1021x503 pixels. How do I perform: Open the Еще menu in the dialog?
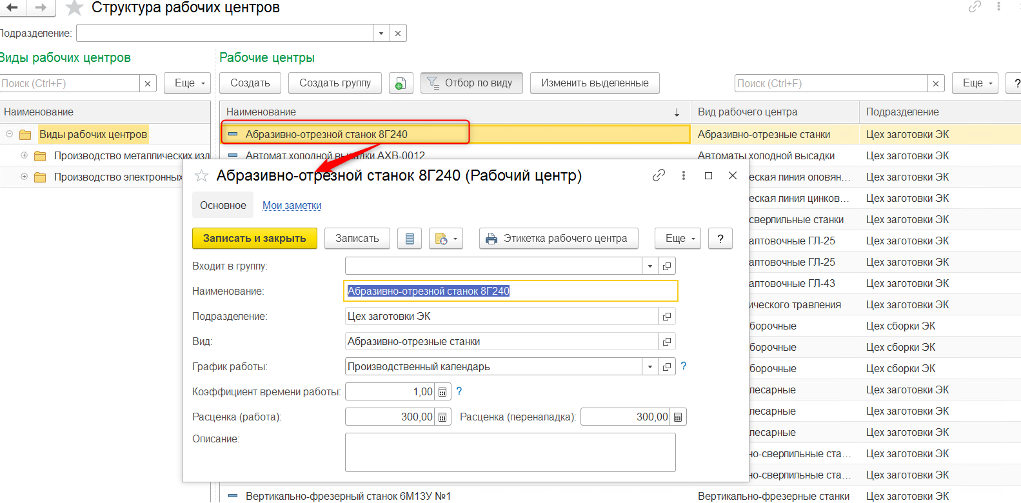[678, 239]
